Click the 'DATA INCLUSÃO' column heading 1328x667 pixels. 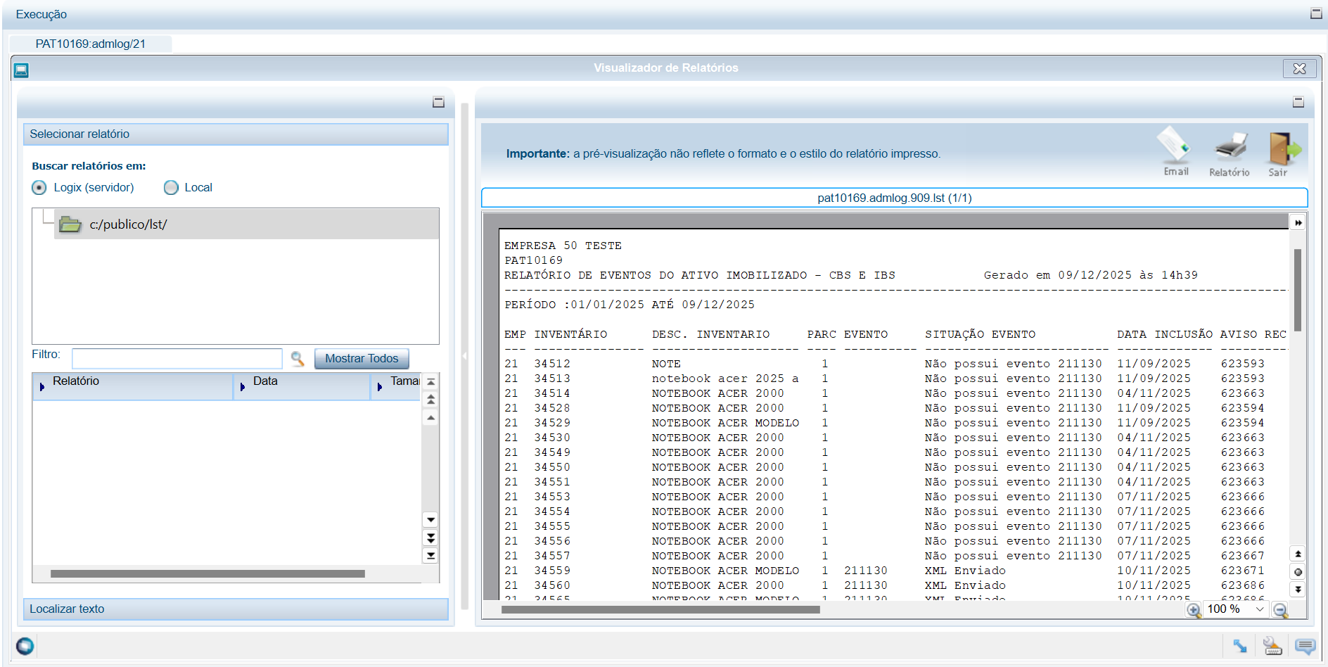tap(1165, 334)
